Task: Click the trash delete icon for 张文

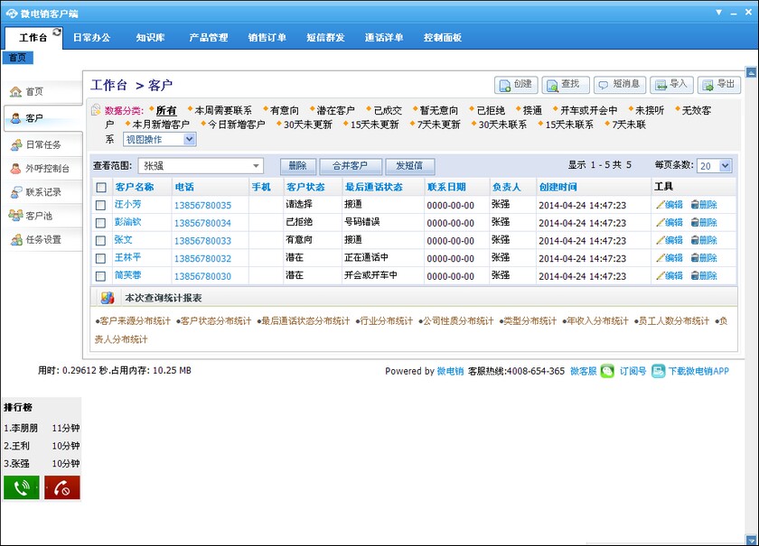Action: coord(695,240)
